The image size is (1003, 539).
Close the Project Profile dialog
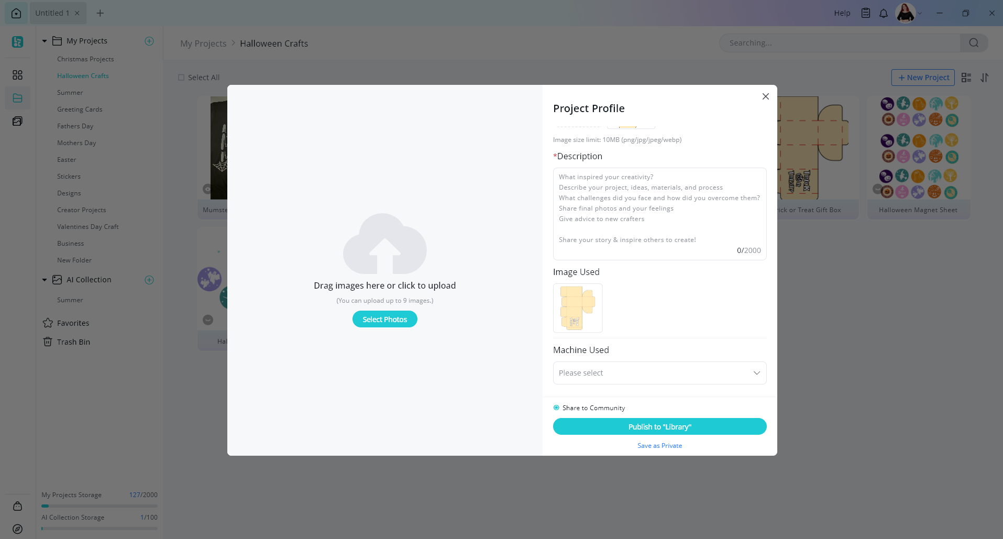766,96
